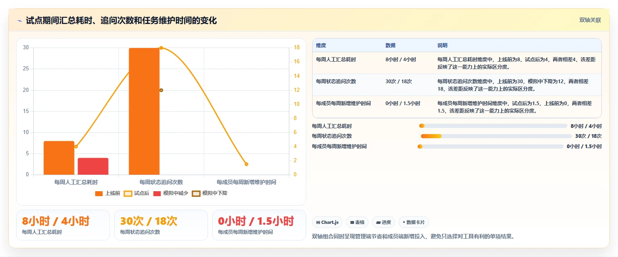Click the red bar for 每周人工汇总耗时

(93, 166)
